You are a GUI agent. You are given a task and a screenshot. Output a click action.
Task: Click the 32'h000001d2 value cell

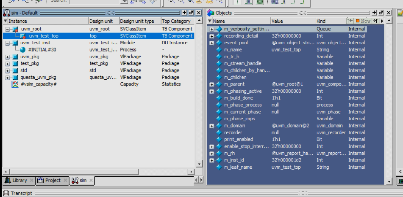[x=286, y=160]
